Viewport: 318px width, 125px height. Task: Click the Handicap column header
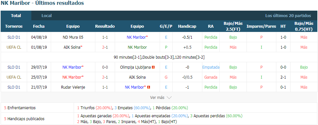click(x=187, y=26)
